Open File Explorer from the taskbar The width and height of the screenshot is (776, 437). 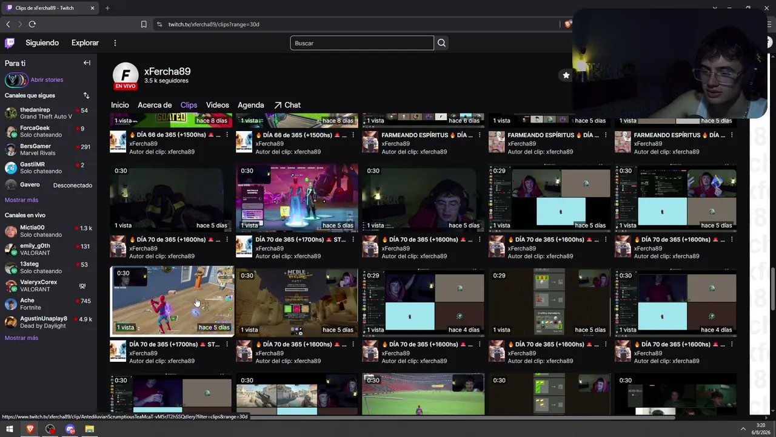pyautogui.click(x=90, y=429)
